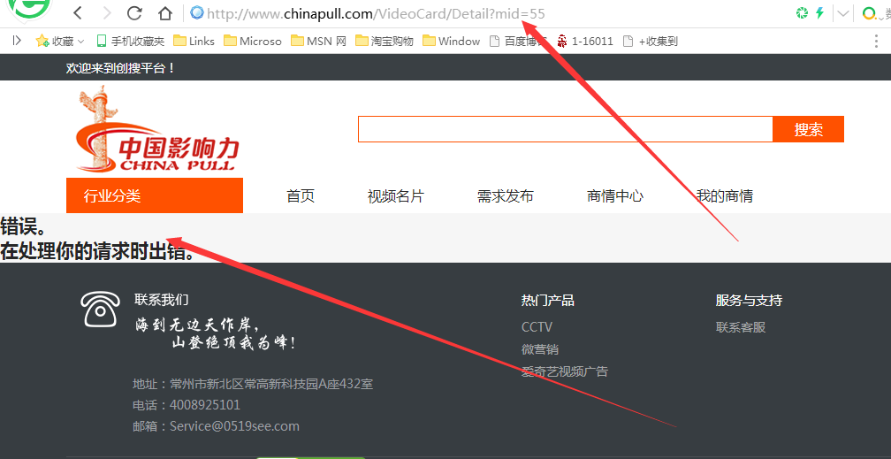Click the phone number 4008925101
Image resolution: width=891 pixels, height=459 pixels.
[x=204, y=405]
